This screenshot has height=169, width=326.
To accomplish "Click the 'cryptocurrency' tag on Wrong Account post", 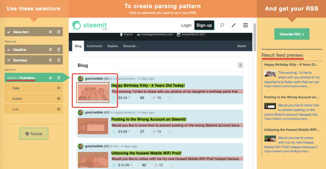I will pyautogui.click(x=125, y=112).
